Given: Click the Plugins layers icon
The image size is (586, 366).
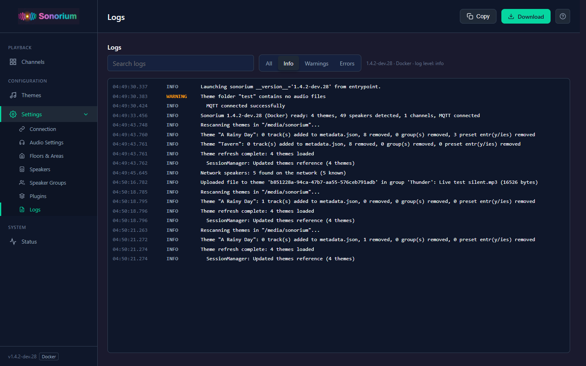Looking at the screenshot, I should click(x=22, y=196).
